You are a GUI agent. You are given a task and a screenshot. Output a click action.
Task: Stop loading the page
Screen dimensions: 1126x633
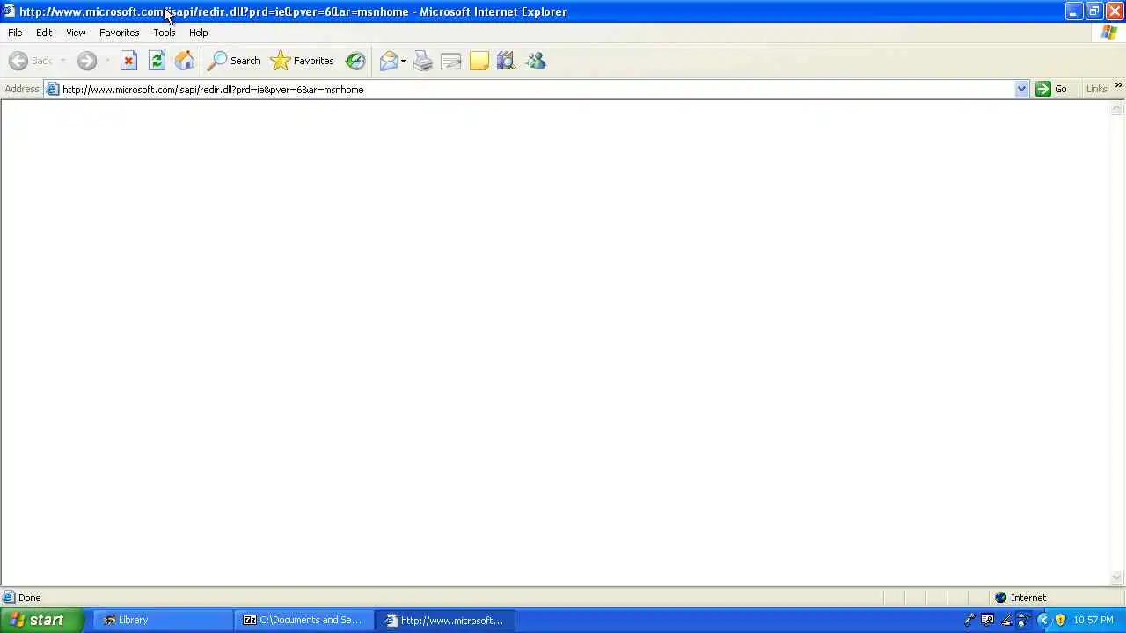pyautogui.click(x=128, y=61)
